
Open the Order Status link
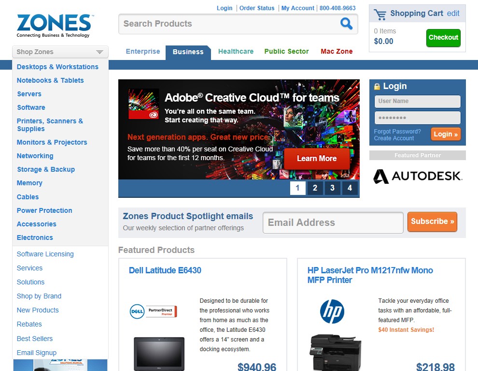pyautogui.click(x=257, y=8)
